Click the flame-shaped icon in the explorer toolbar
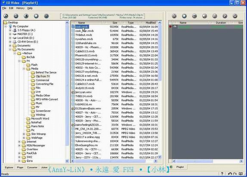The width and height of the screenshot is (247, 177). pyautogui.click(x=26, y=16)
